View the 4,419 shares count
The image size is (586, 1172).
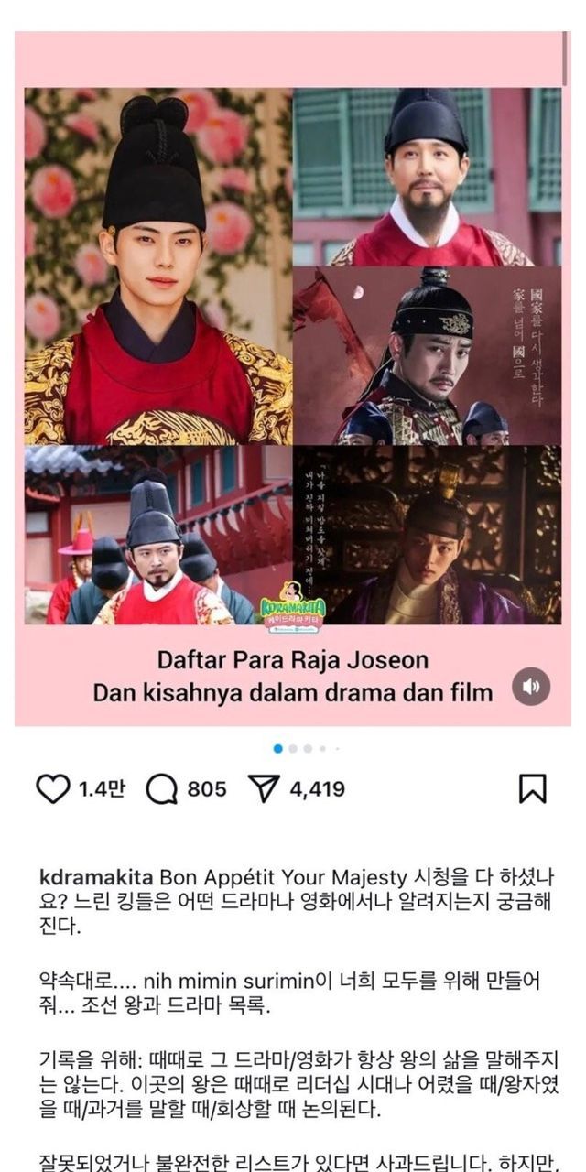coord(318,788)
